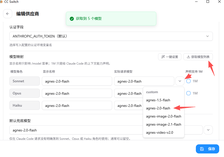Image resolution: width=224 pixels, height=157 pixels.
Task: Click the CC Switch app logo icon
Action: coord(1,2)
